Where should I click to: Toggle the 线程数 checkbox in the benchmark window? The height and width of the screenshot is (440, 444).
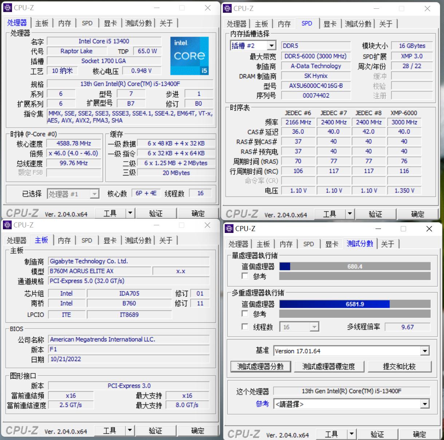click(x=245, y=327)
